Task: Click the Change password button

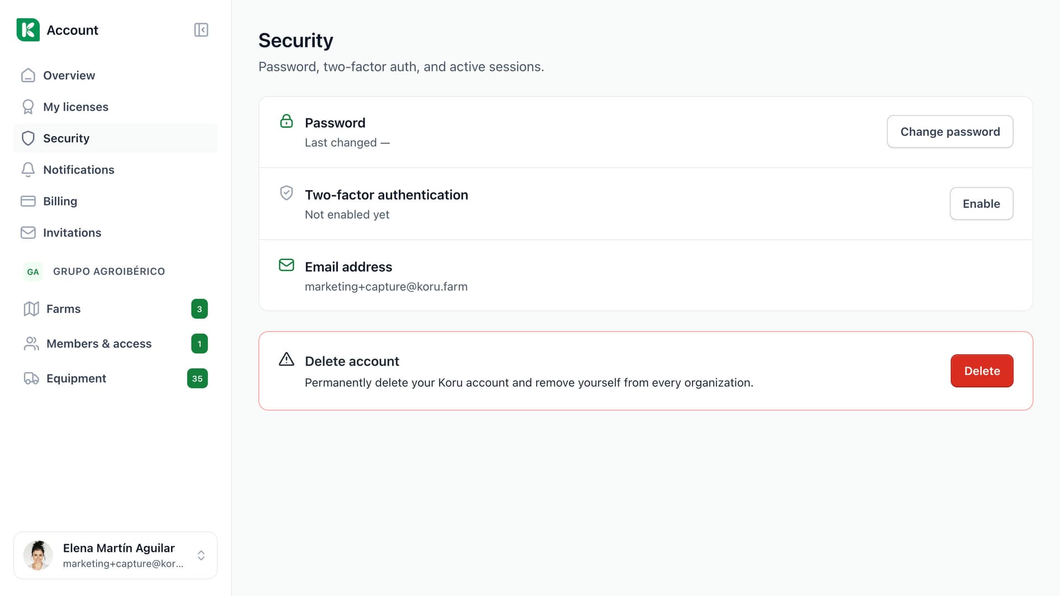Action: pyautogui.click(x=950, y=132)
